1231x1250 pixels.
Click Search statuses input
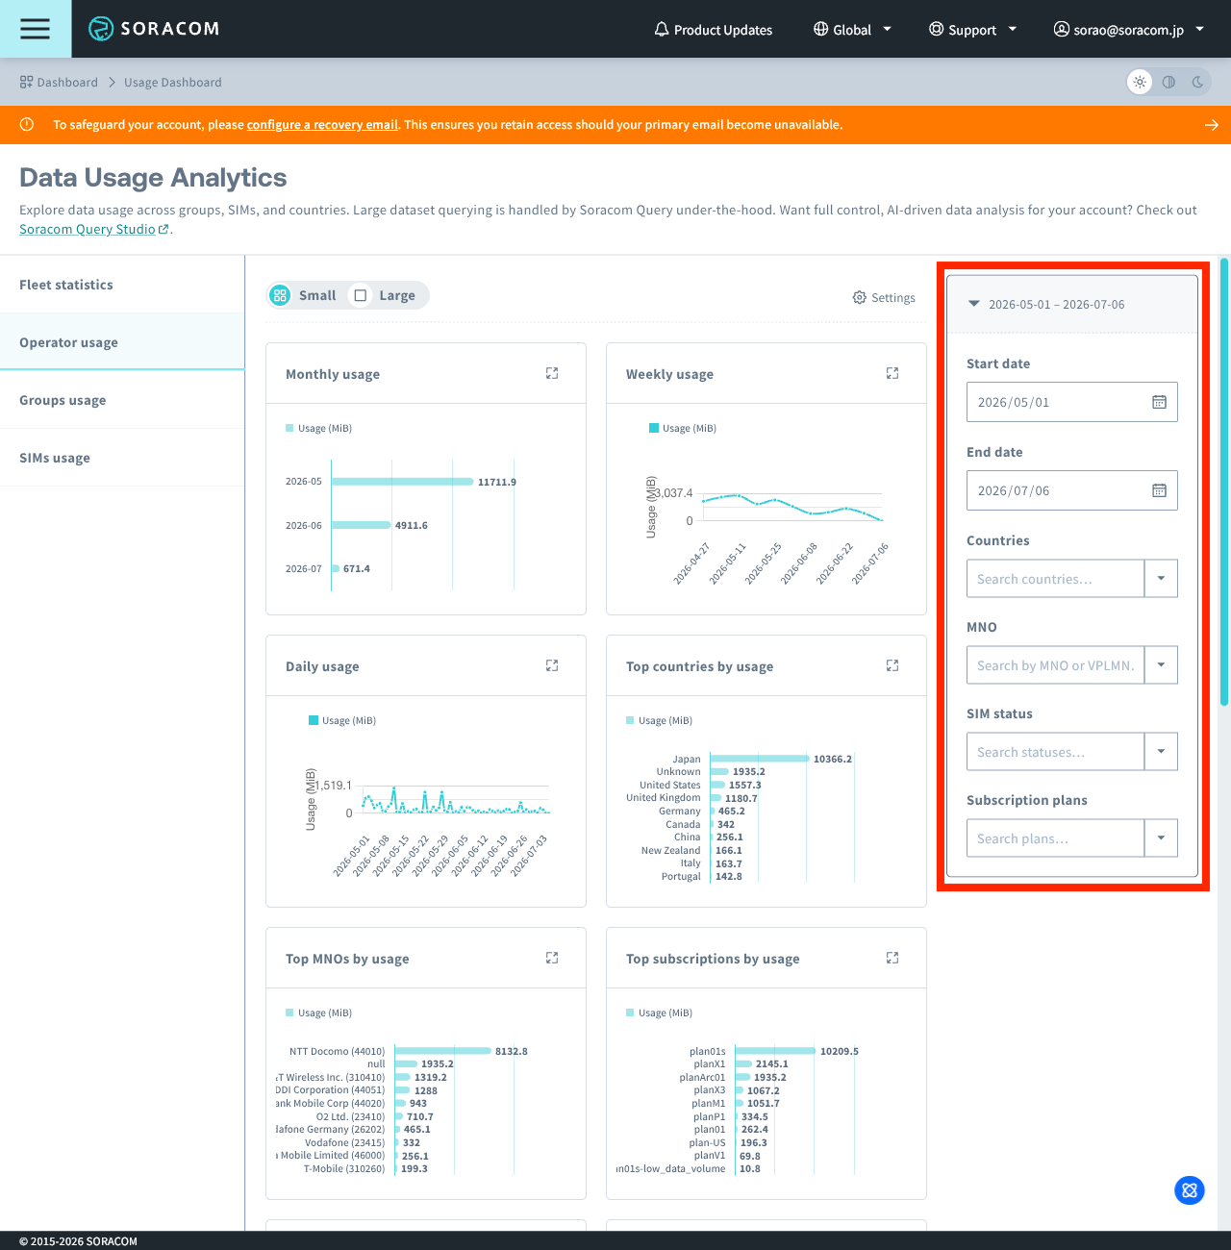pos(1055,752)
